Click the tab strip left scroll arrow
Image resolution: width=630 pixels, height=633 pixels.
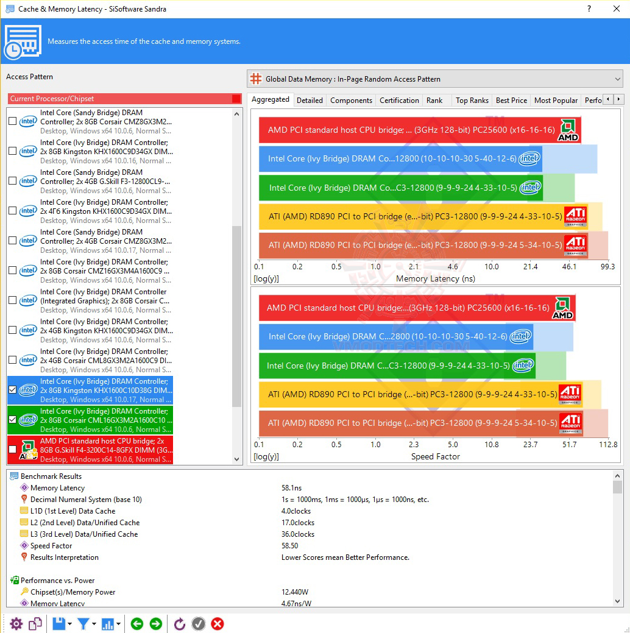pyautogui.click(x=608, y=99)
